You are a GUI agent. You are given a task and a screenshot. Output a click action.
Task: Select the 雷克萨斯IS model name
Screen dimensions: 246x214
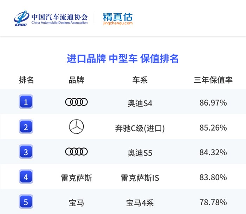[140, 178]
